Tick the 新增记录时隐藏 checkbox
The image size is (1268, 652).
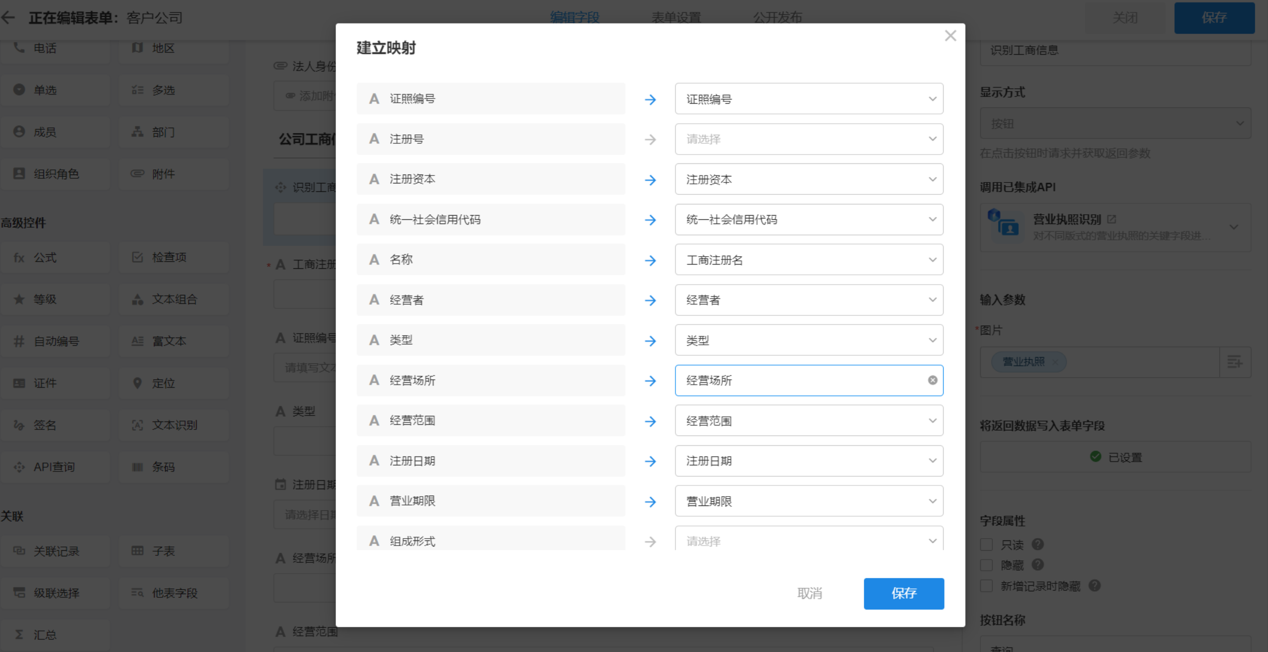click(x=986, y=586)
